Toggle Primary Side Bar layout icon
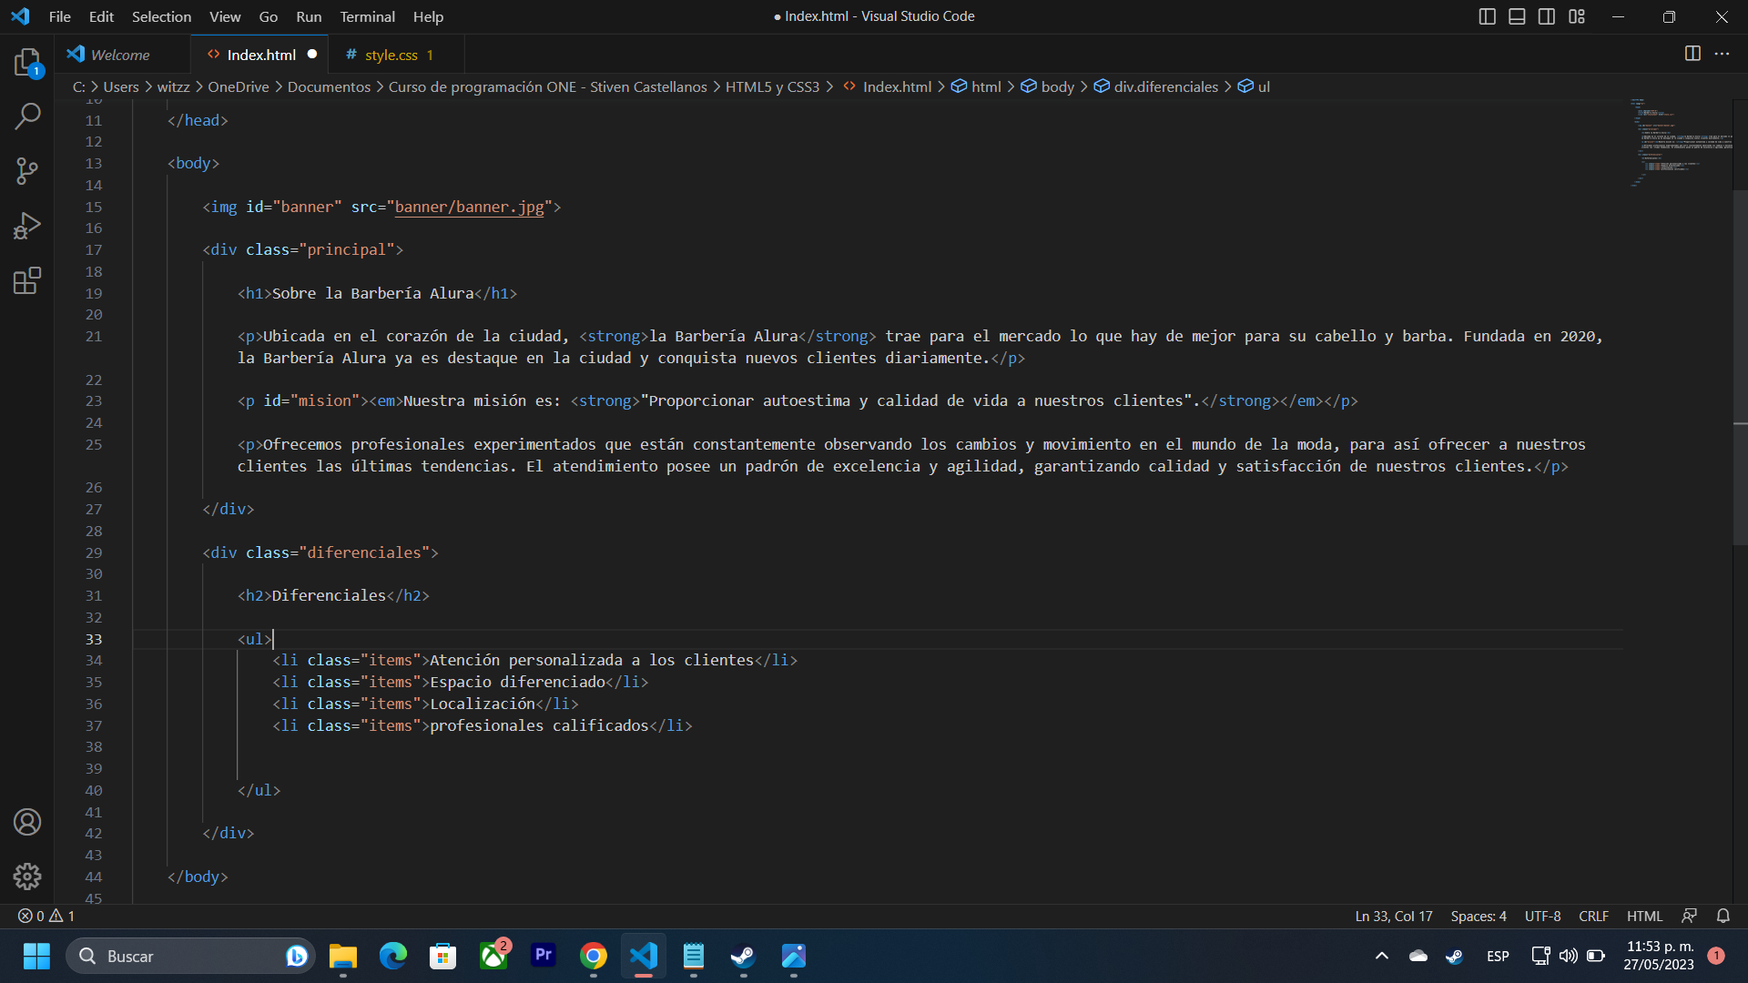The width and height of the screenshot is (1748, 983). (x=1488, y=16)
